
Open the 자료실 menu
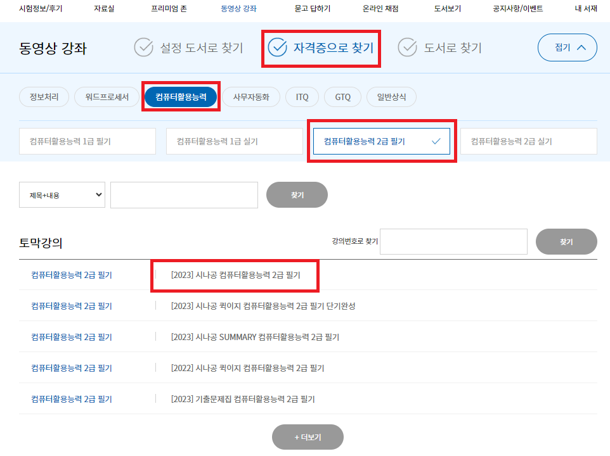pos(104,8)
